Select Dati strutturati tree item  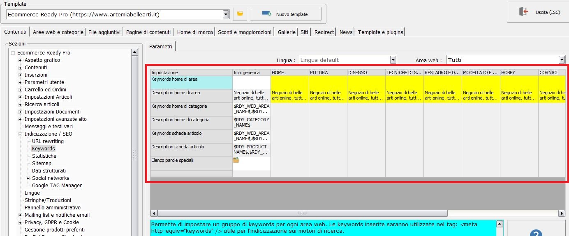tap(49, 171)
